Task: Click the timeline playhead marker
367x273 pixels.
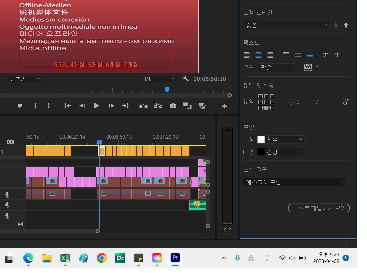Action: [100, 142]
